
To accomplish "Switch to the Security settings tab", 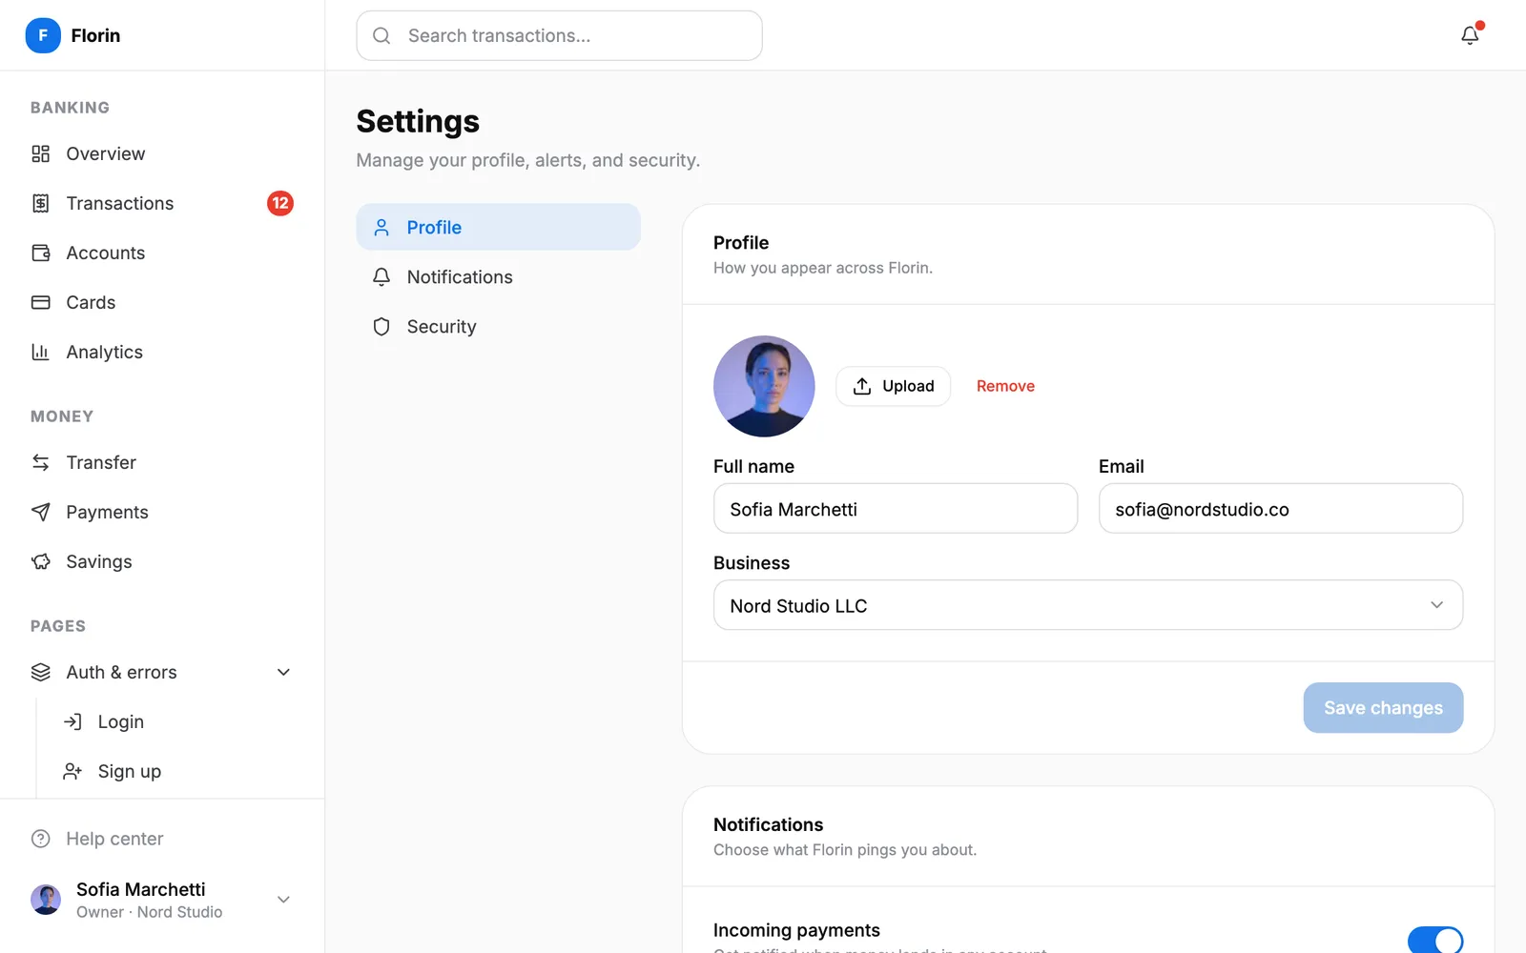I will point(499,326).
